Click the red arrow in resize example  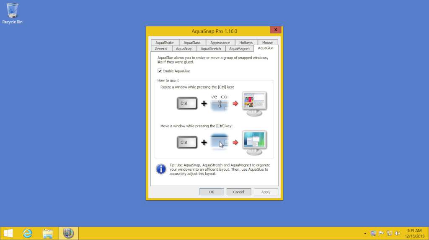click(235, 104)
